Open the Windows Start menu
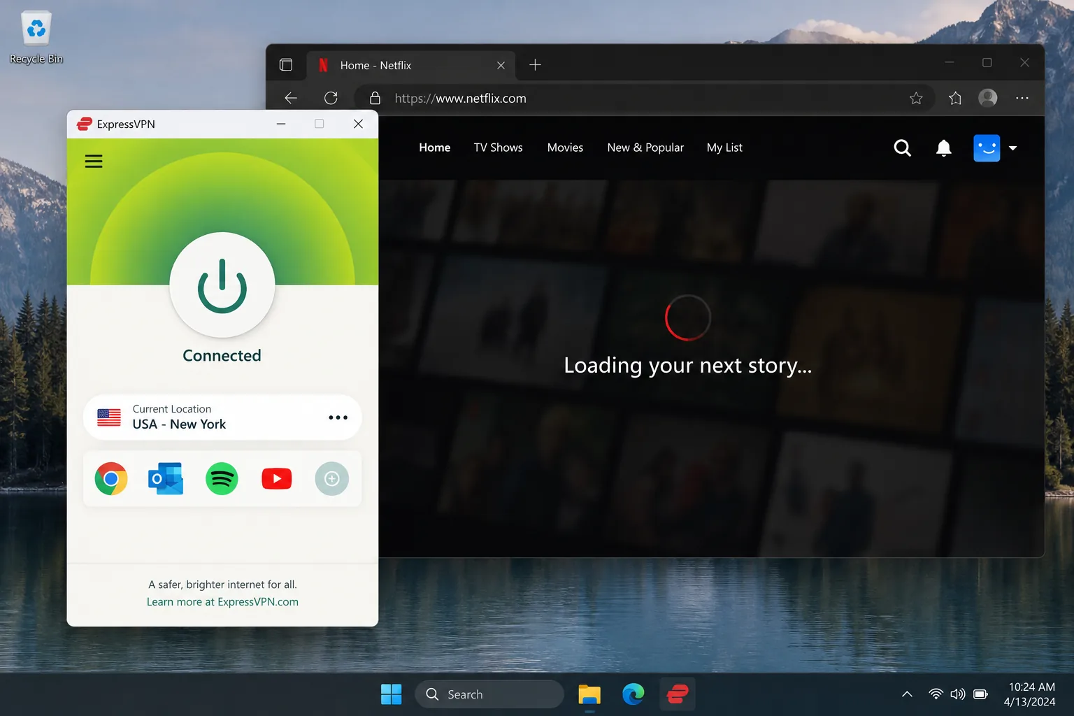 click(392, 694)
